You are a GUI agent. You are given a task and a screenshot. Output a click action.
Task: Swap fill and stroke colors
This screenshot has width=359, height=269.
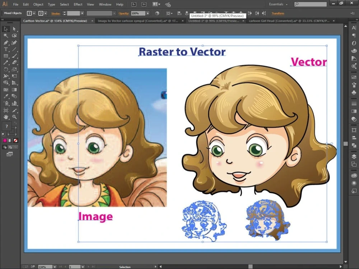pyautogui.click(x=15, y=123)
